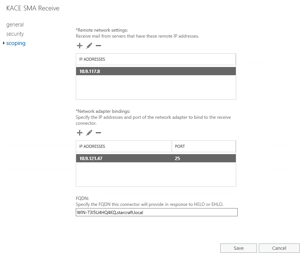
Task: Add a network adapter binding with plus icon
Action: pyautogui.click(x=79, y=133)
